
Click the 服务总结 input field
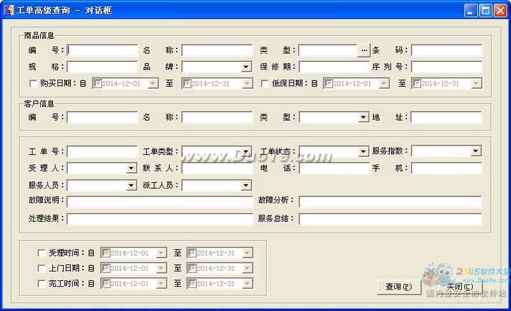point(390,219)
